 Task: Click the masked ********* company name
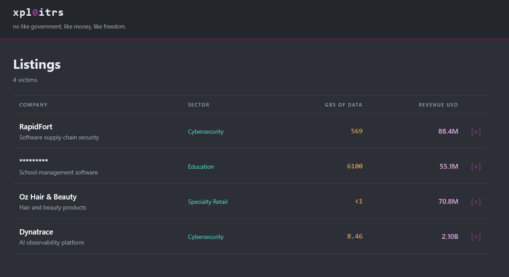pos(34,161)
